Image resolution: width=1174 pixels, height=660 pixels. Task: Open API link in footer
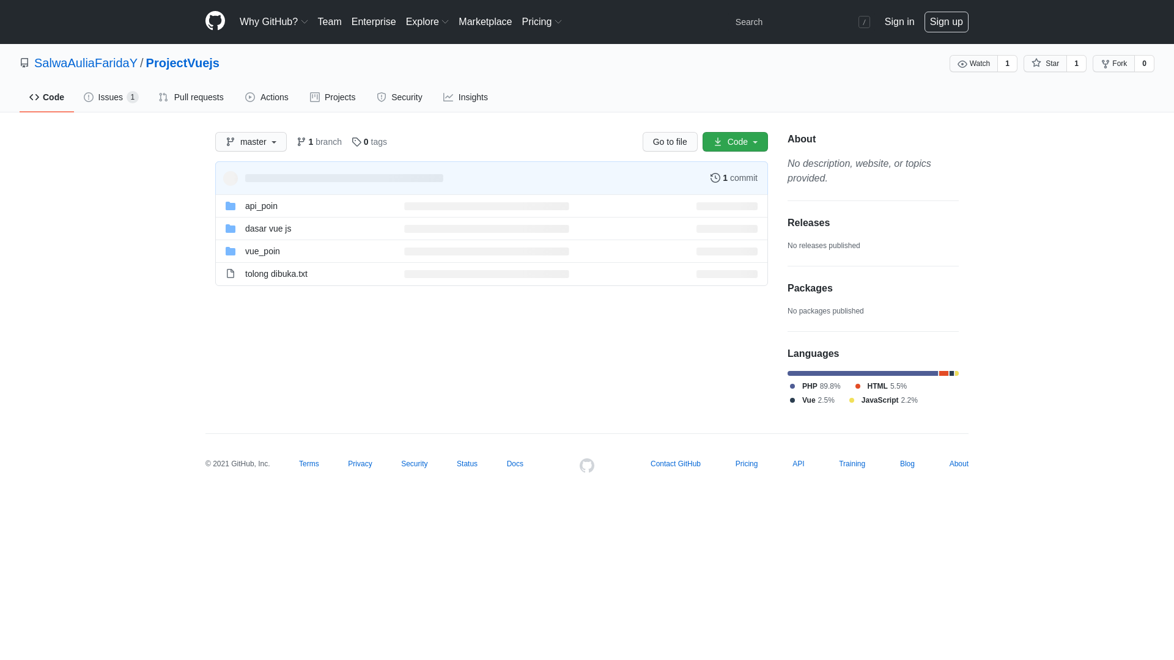[x=799, y=464]
